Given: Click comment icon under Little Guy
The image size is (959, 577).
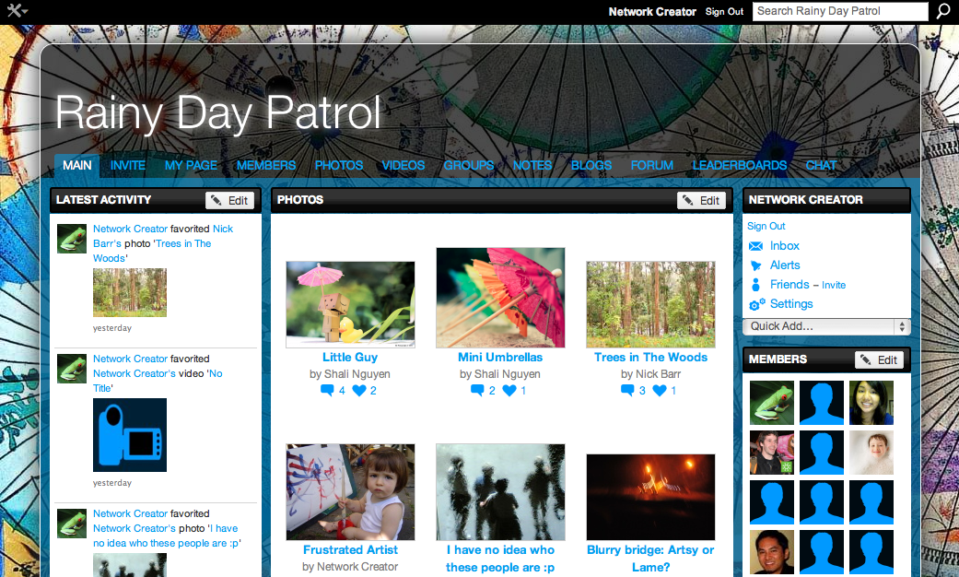Looking at the screenshot, I should coord(327,391).
